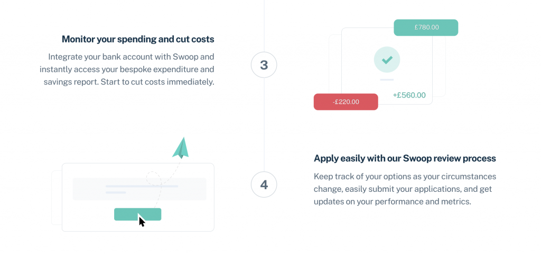Click the teal paper plane icon

tap(181, 148)
